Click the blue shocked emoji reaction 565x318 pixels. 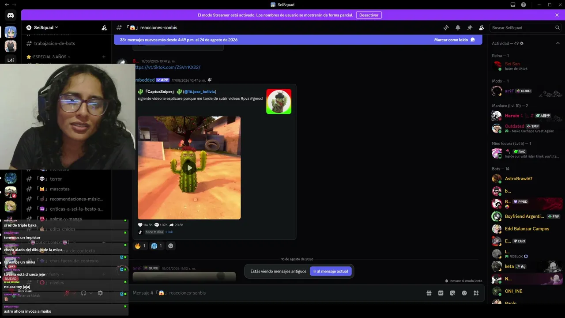(x=157, y=246)
